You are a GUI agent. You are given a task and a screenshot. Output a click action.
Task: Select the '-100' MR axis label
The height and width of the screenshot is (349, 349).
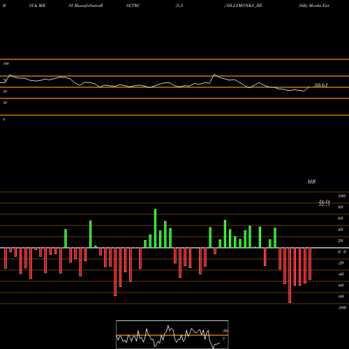click(x=342, y=308)
